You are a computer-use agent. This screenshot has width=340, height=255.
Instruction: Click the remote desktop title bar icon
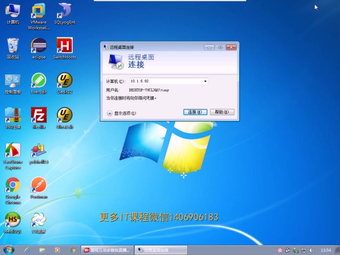click(106, 47)
